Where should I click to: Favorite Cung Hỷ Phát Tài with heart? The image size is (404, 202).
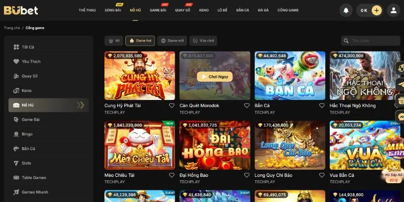[x=172, y=106]
